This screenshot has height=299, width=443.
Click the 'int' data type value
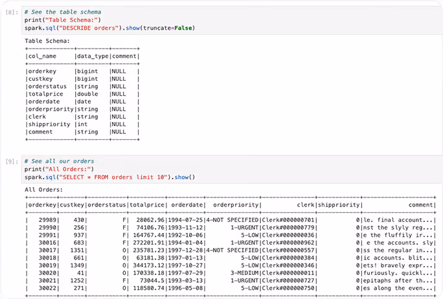[x=82, y=124]
